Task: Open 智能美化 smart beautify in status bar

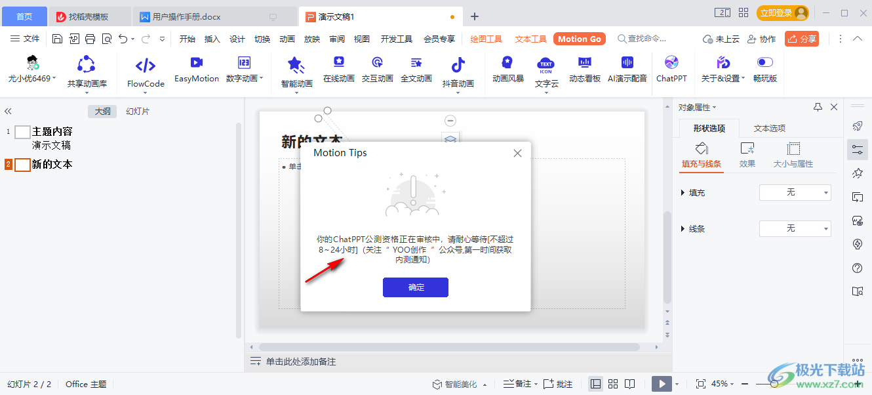Action: [459, 384]
